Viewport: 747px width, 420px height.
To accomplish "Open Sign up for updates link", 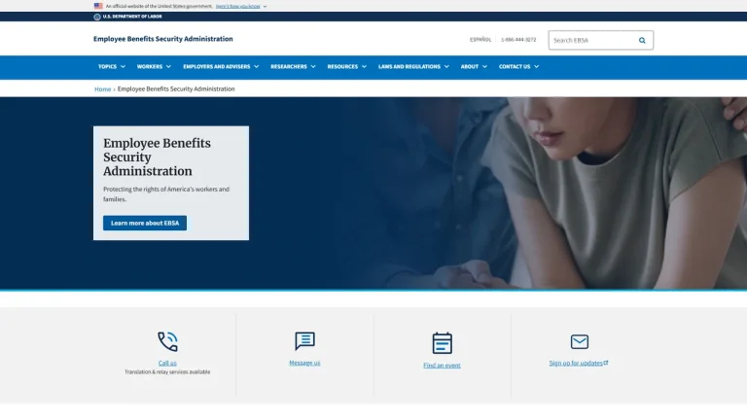I will pos(576,363).
